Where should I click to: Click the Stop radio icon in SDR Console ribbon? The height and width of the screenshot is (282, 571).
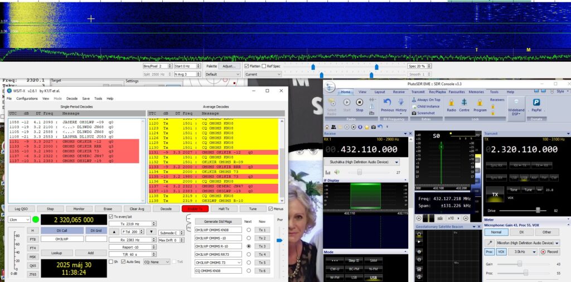360,102
